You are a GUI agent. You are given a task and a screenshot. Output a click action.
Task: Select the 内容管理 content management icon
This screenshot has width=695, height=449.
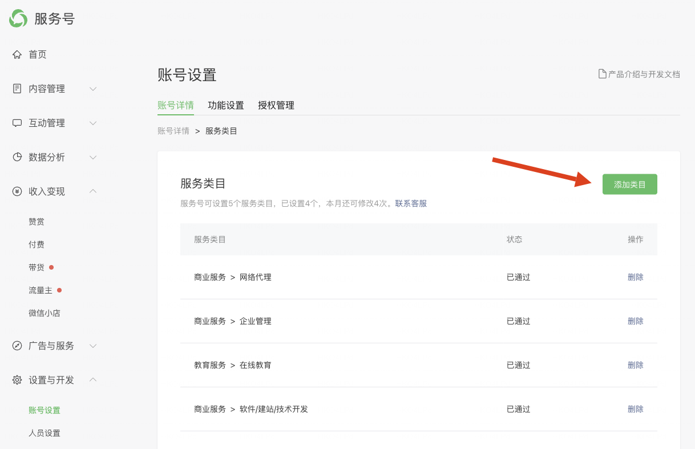click(17, 89)
